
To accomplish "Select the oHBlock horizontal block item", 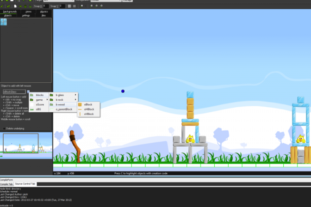I will 88,109.
